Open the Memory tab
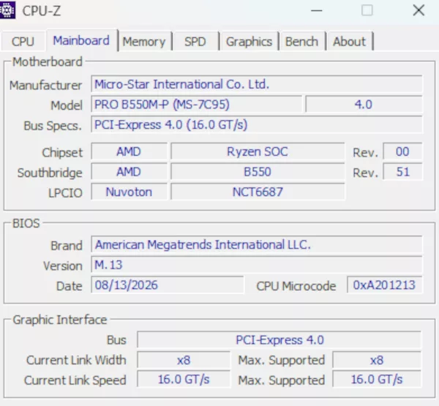The width and height of the screenshot is (439, 406). click(x=144, y=42)
